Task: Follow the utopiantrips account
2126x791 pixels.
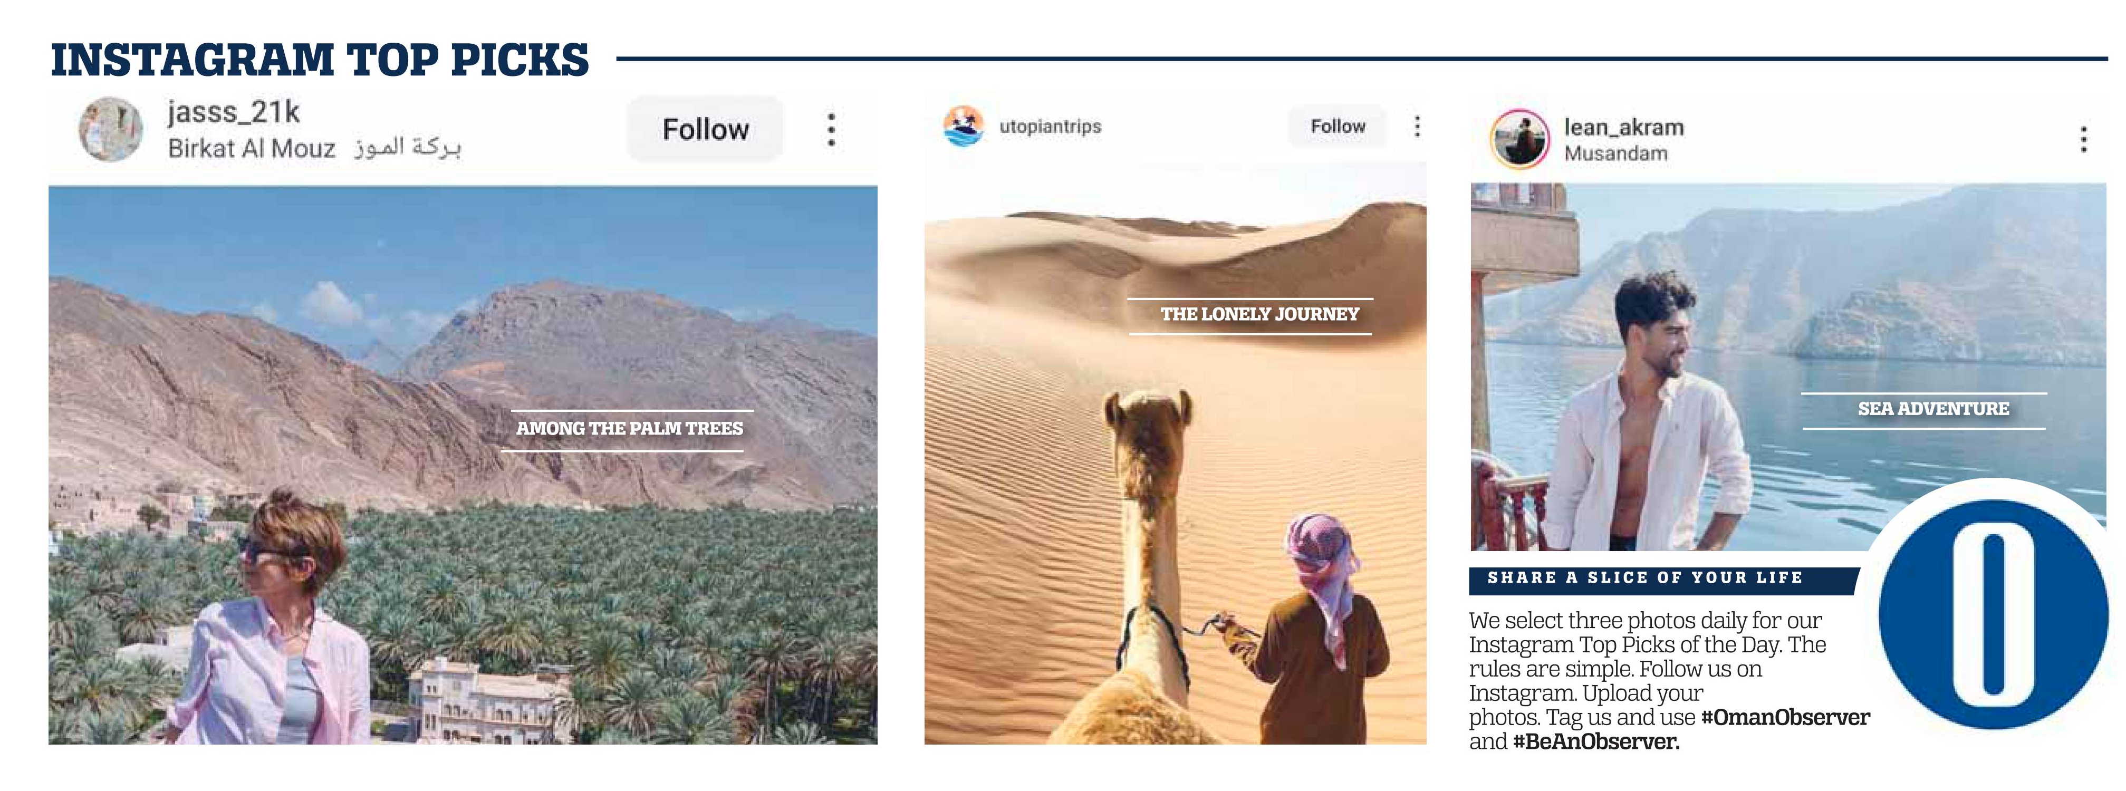Action: tap(1338, 126)
